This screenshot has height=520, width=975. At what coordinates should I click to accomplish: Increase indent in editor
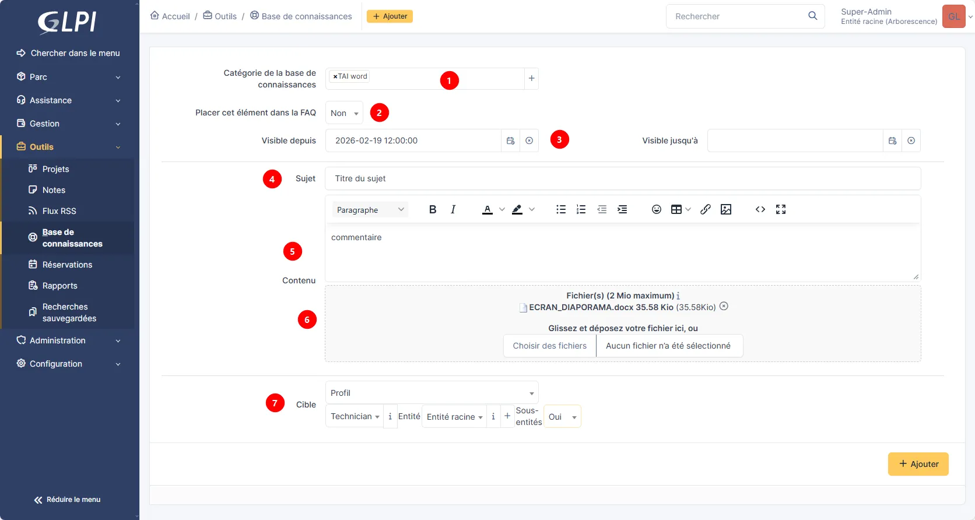[x=622, y=209]
